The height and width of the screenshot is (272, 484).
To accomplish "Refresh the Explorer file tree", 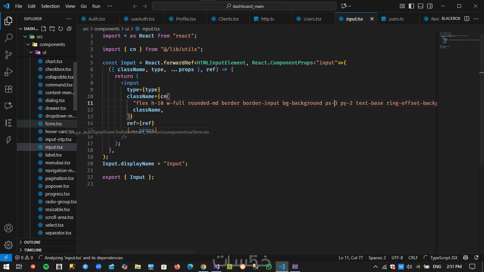I will (x=61, y=29).
